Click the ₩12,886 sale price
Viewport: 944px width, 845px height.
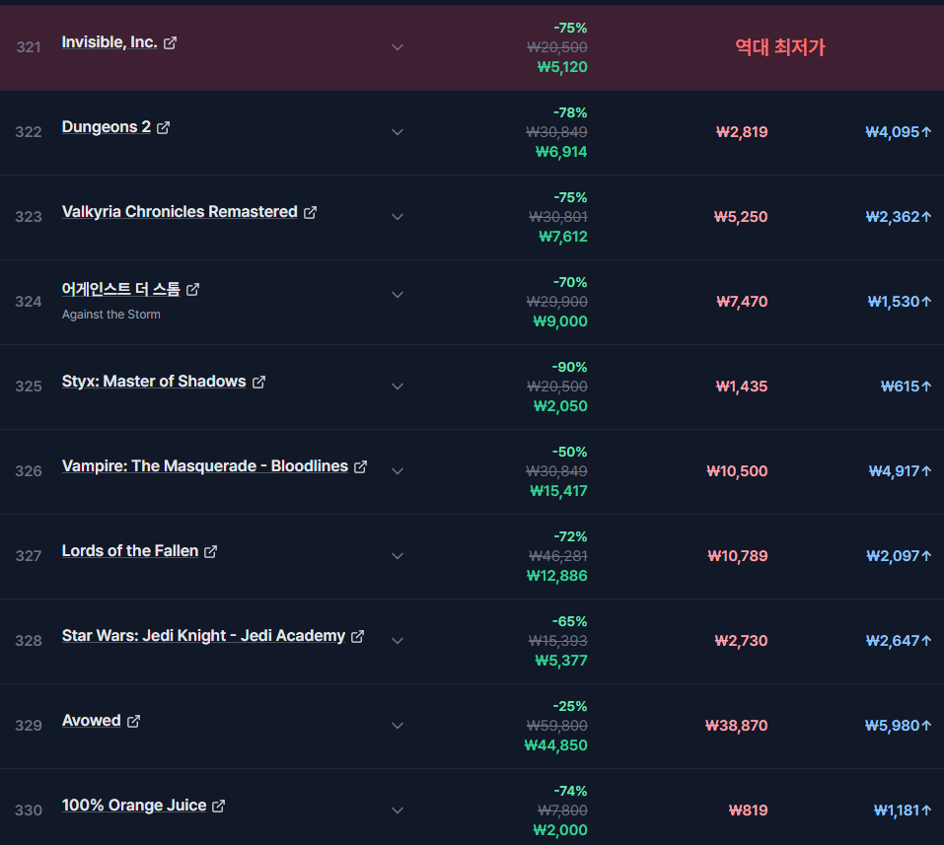[x=557, y=576]
